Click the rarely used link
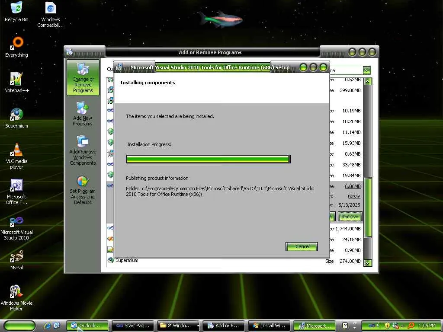 (354, 196)
